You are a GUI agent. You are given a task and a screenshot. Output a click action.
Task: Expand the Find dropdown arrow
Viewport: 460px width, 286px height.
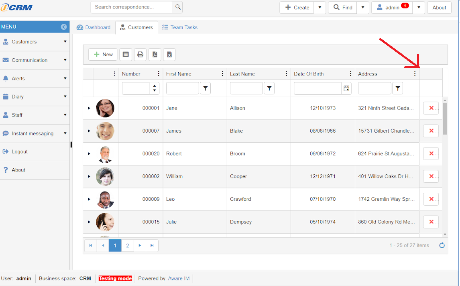tap(363, 7)
